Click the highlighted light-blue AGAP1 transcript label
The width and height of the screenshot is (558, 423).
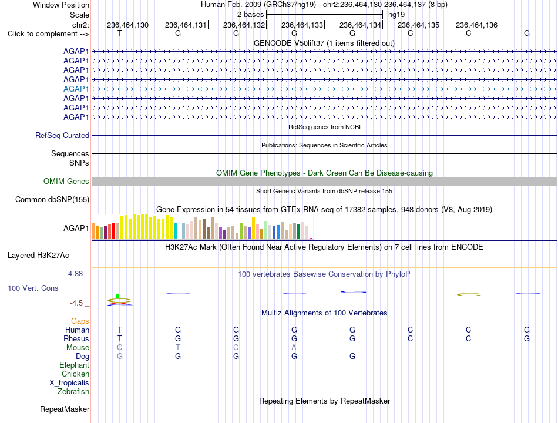[x=76, y=89]
